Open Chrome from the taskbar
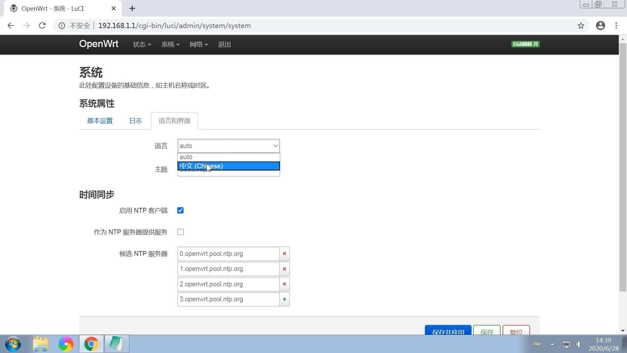This screenshot has height=353, width=627. point(91,344)
